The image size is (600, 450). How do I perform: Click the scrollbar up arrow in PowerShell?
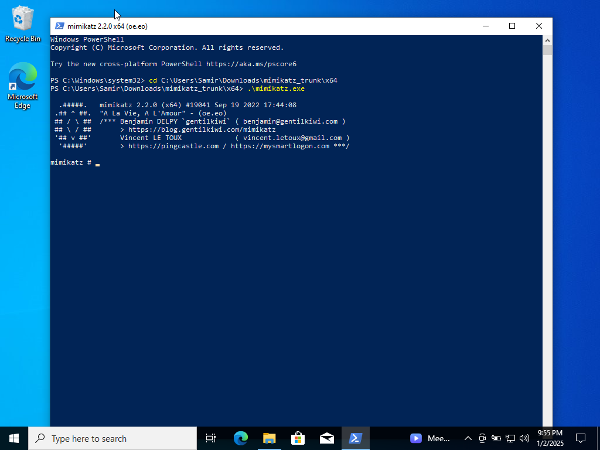pyautogui.click(x=548, y=40)
